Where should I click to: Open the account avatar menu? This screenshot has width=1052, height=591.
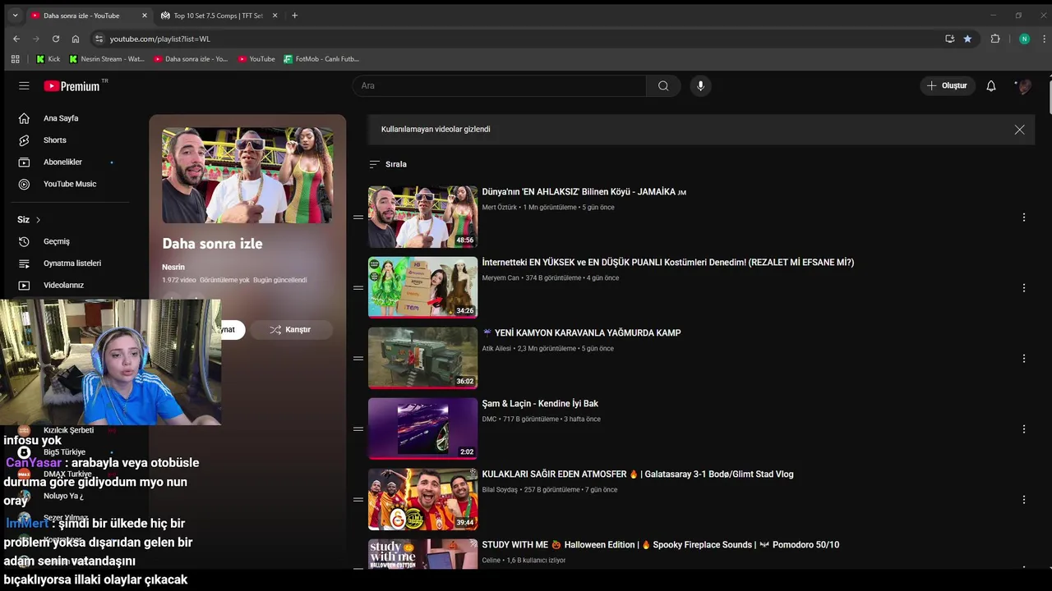click(x=1023, y=85)
